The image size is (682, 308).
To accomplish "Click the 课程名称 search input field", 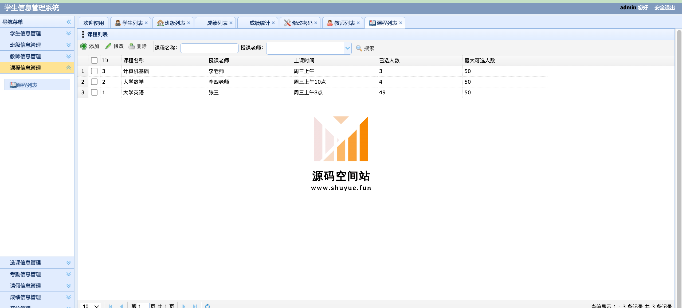I will (209, 48).
